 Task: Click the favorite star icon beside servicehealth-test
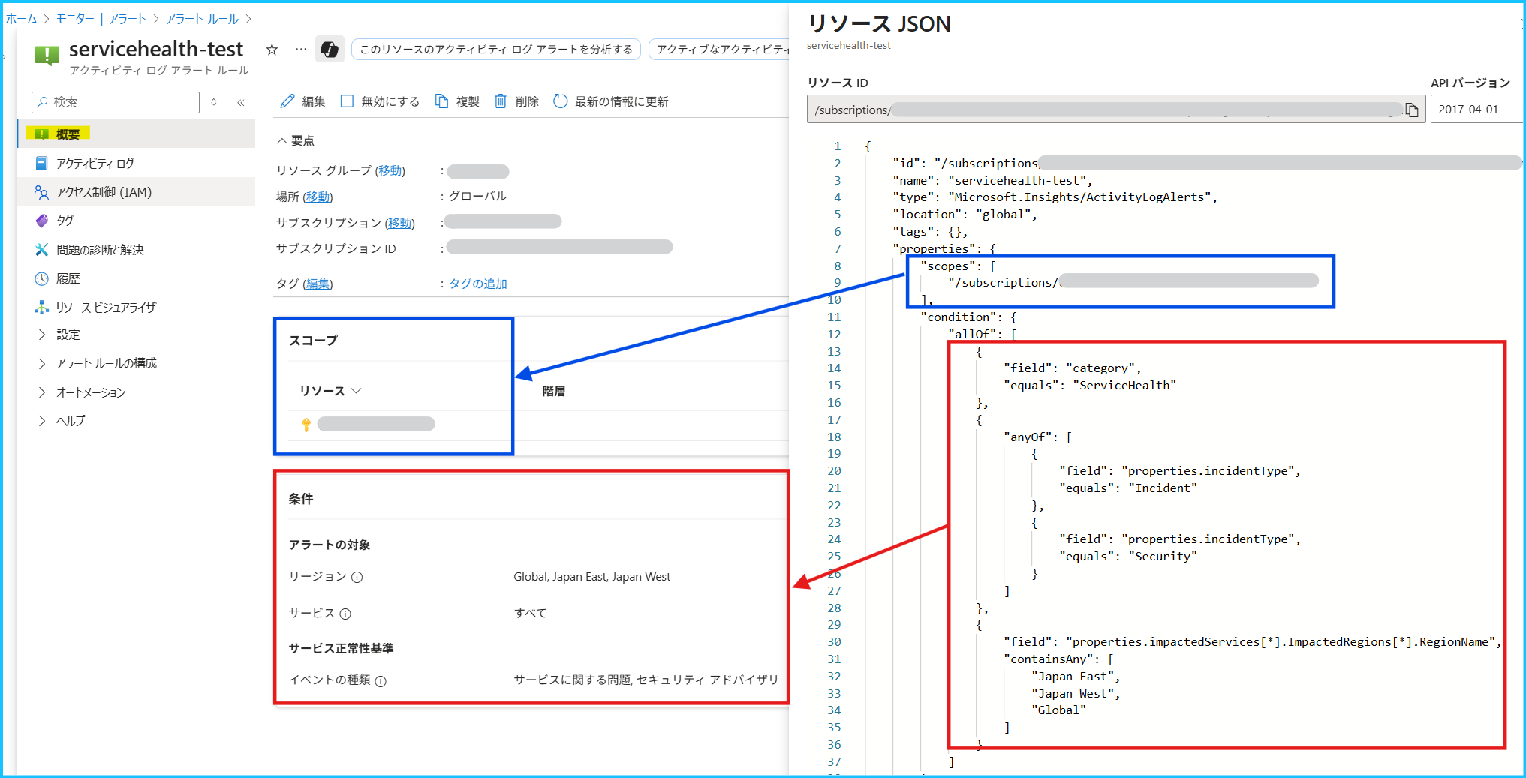pos(272,50)
